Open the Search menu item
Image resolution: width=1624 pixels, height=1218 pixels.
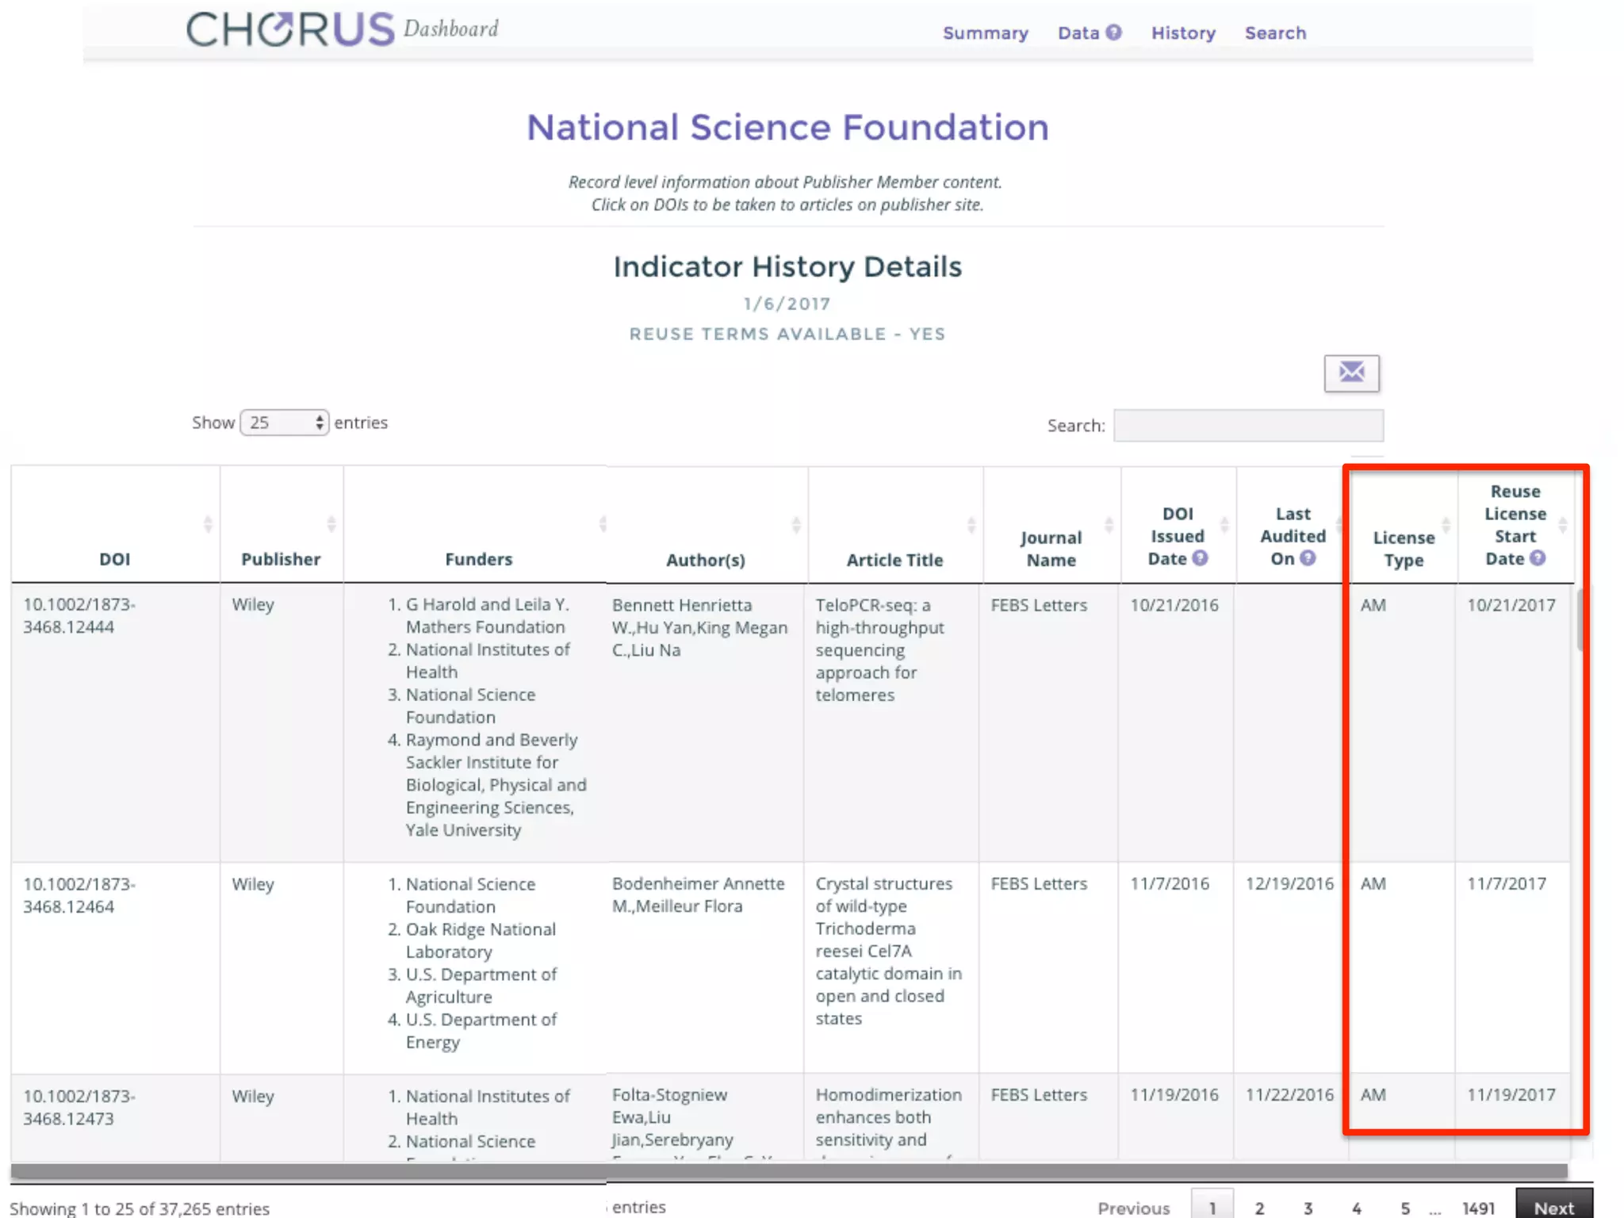[1275, 33]
